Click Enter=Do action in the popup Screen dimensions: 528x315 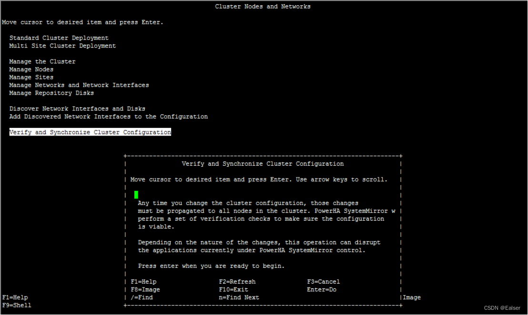click(x=321, y=289)
